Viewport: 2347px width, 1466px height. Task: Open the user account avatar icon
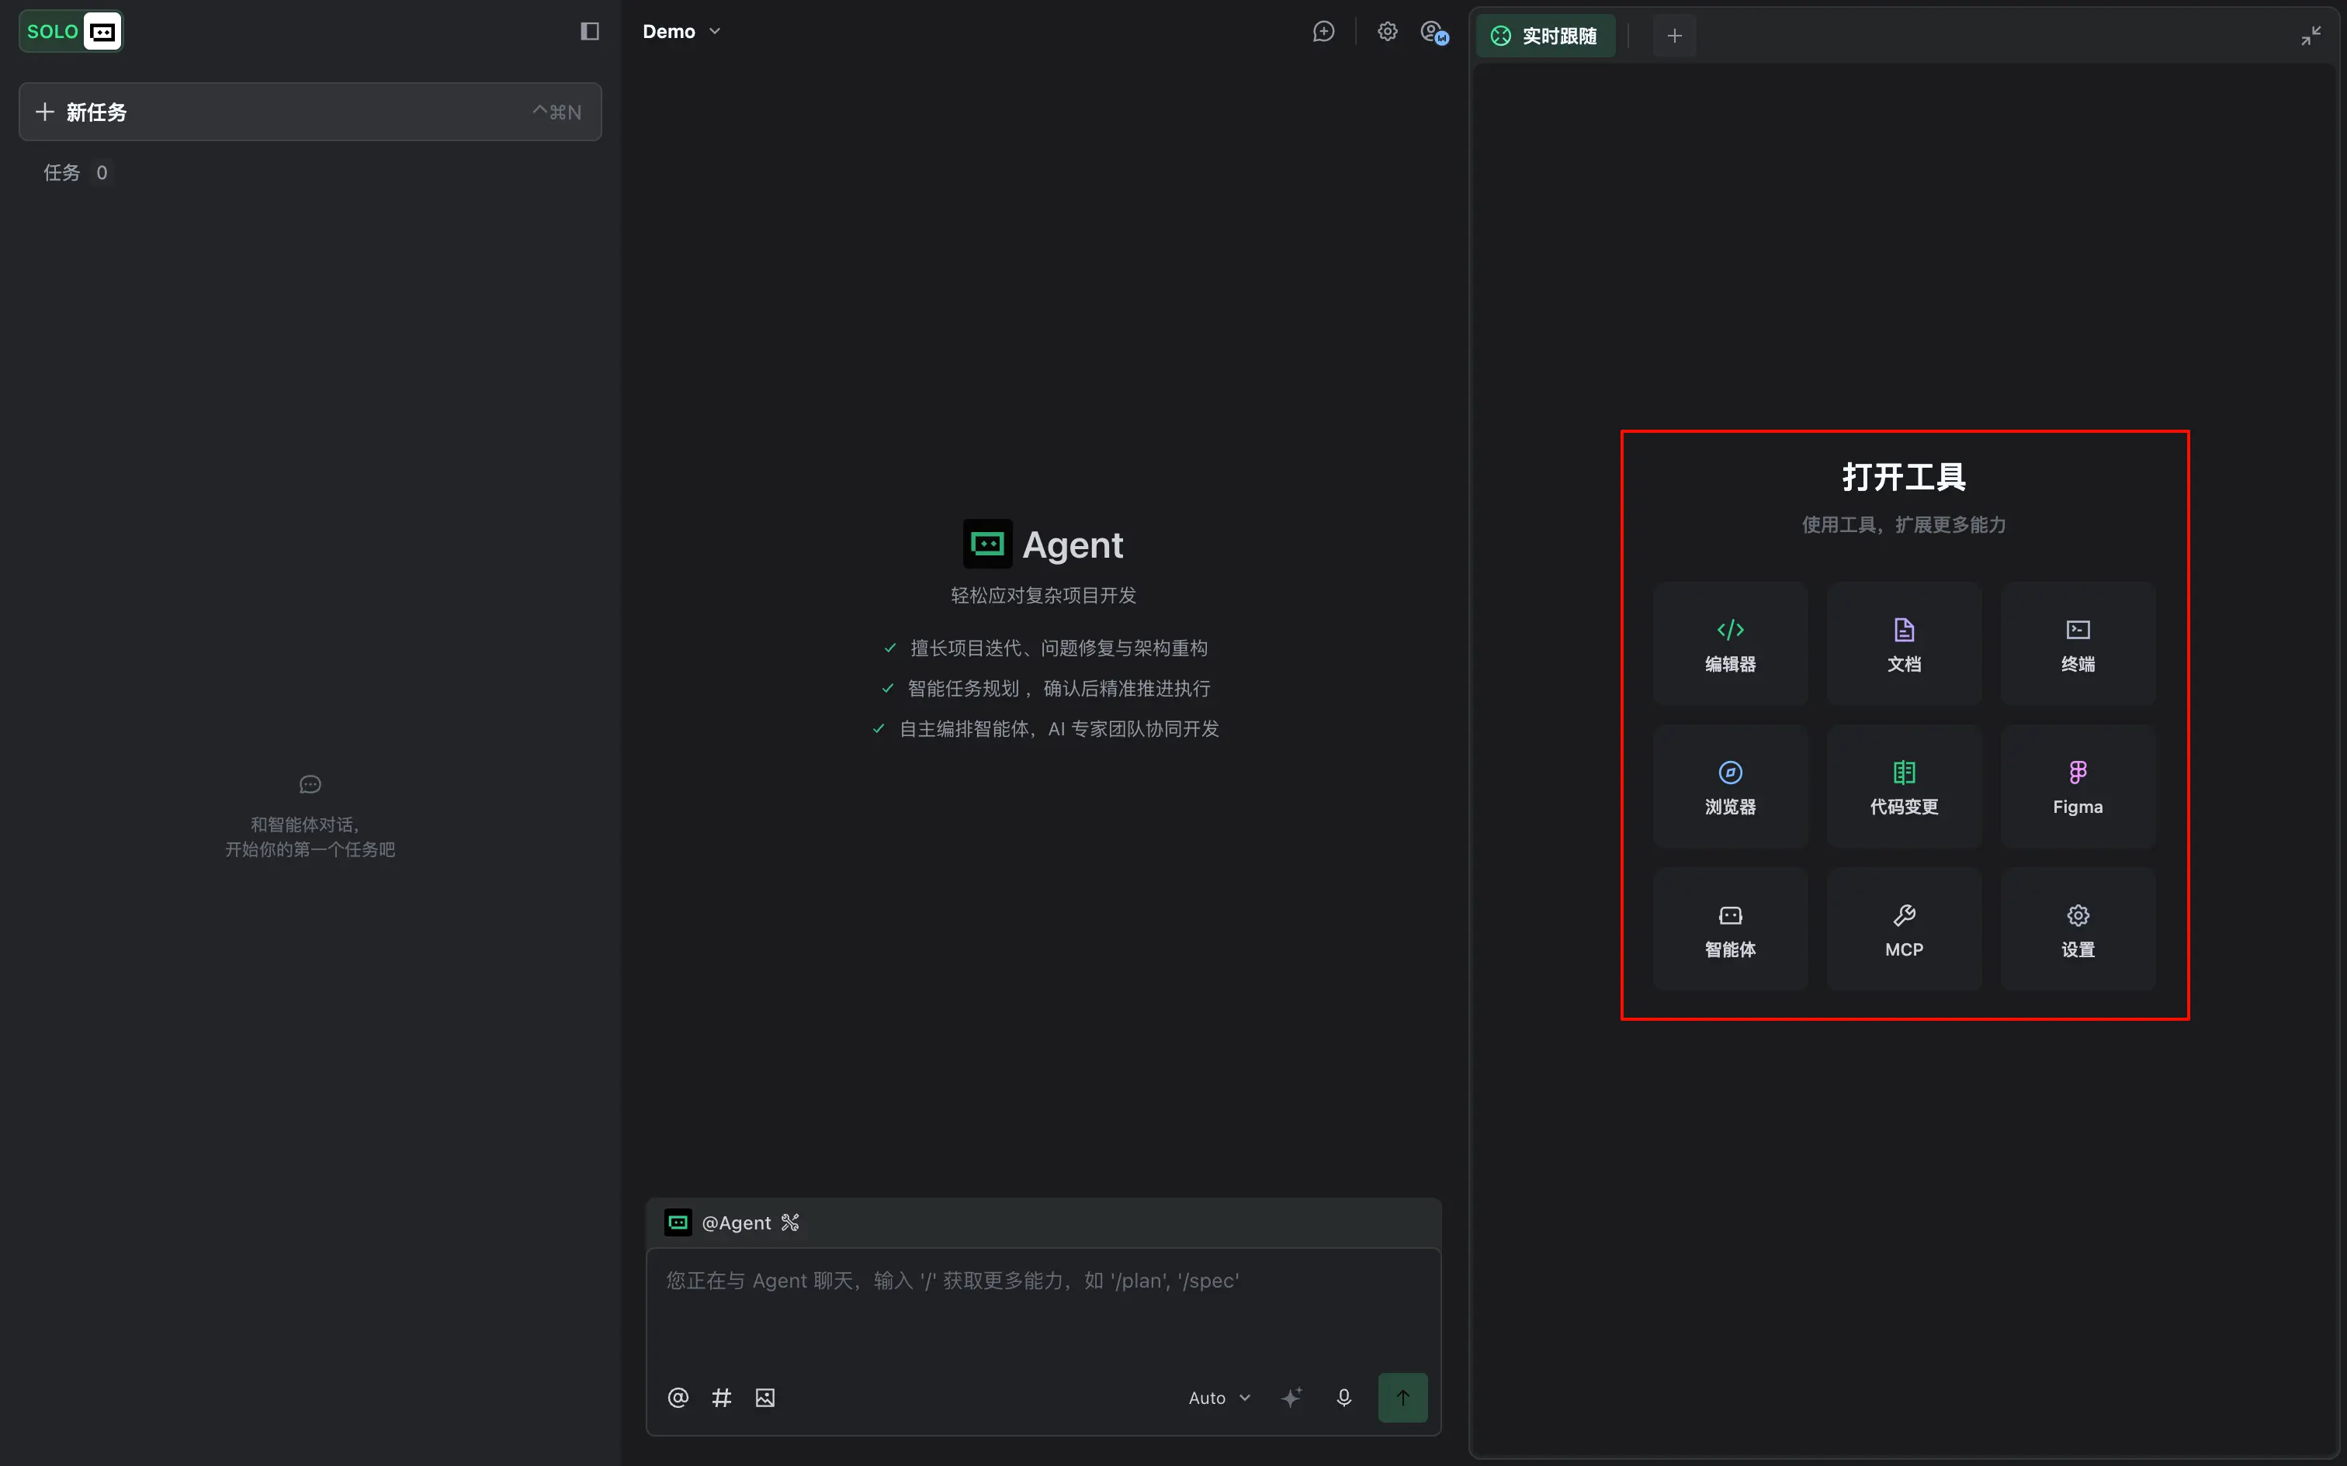[x=1434, y=33]
